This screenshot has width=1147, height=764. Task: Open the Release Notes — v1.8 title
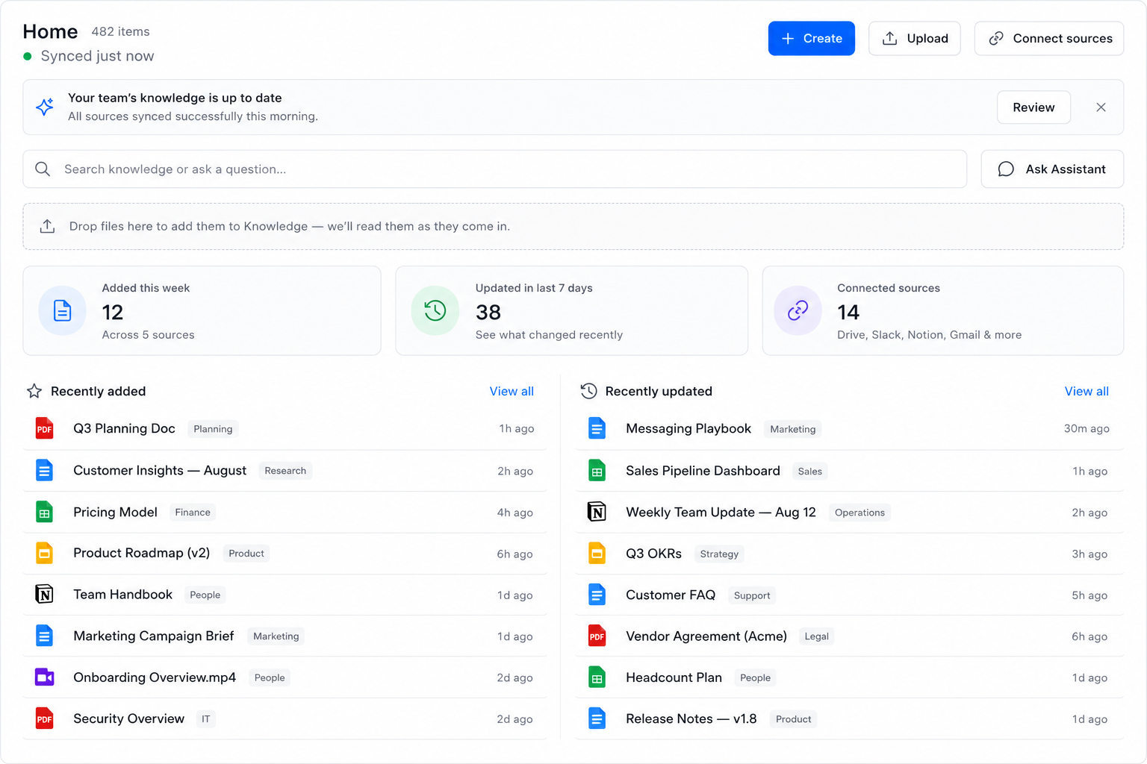691,718
